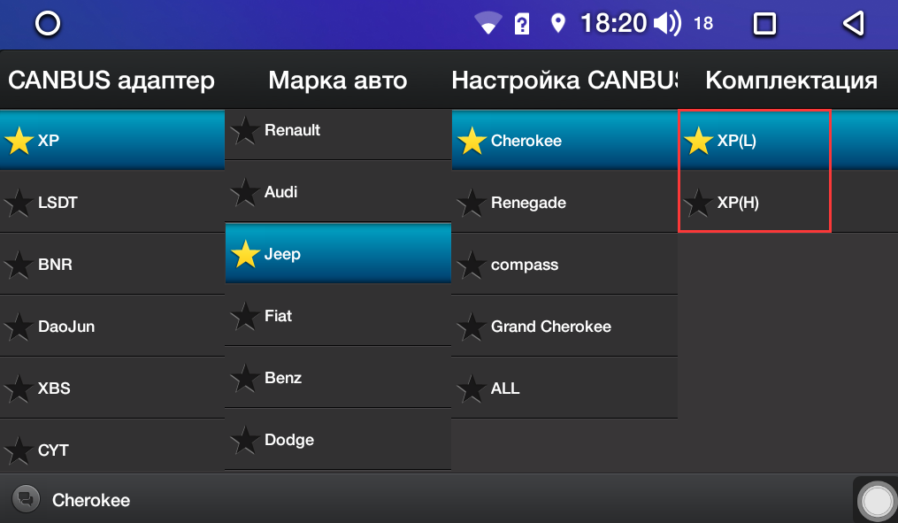Tap the round floating button at bottom right

click(x=877, y=501)
